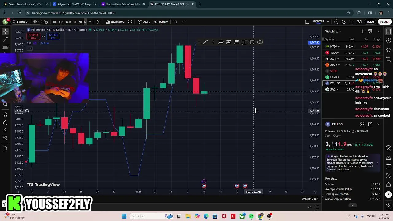Select the 15m timeframe
393x221 pixels.
[68, 22]
